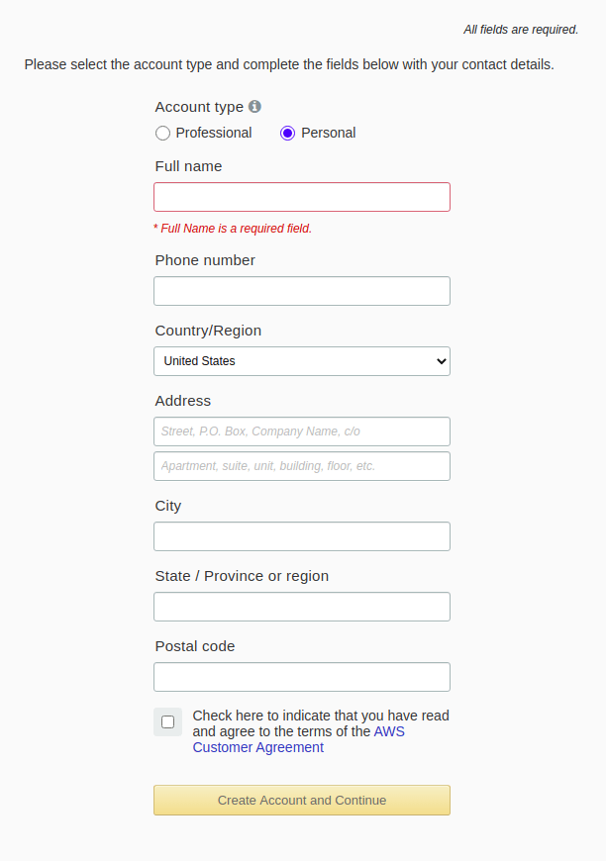The image size is (606, 861).
Task: Click the Phone number field label
Action: [205, 260]
